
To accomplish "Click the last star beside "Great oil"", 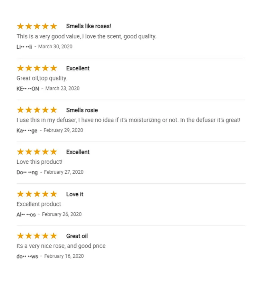I will click(x=54, y=236).
